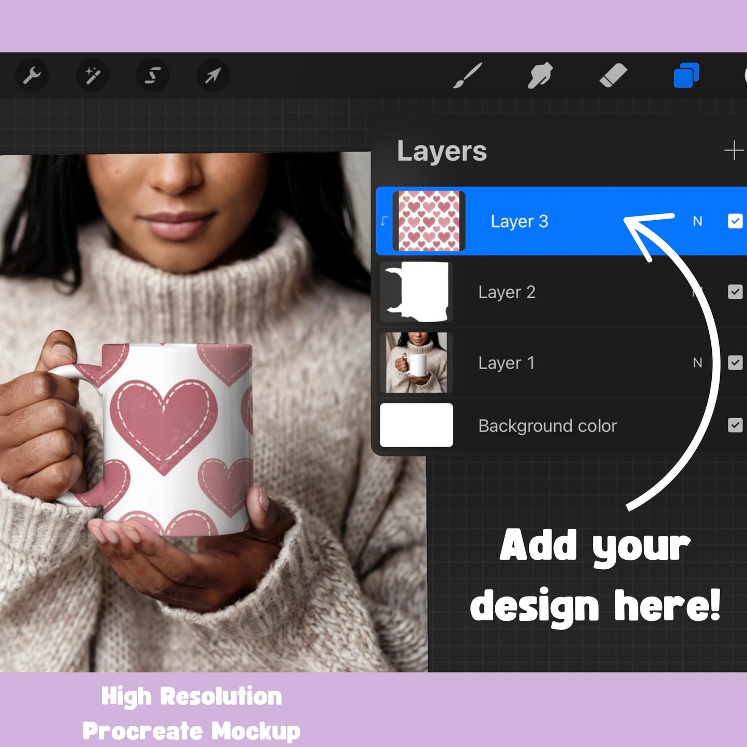This screenshot has height=747, width=747.
Task: Tap the white Background color swatch
Action: (416, 425)
